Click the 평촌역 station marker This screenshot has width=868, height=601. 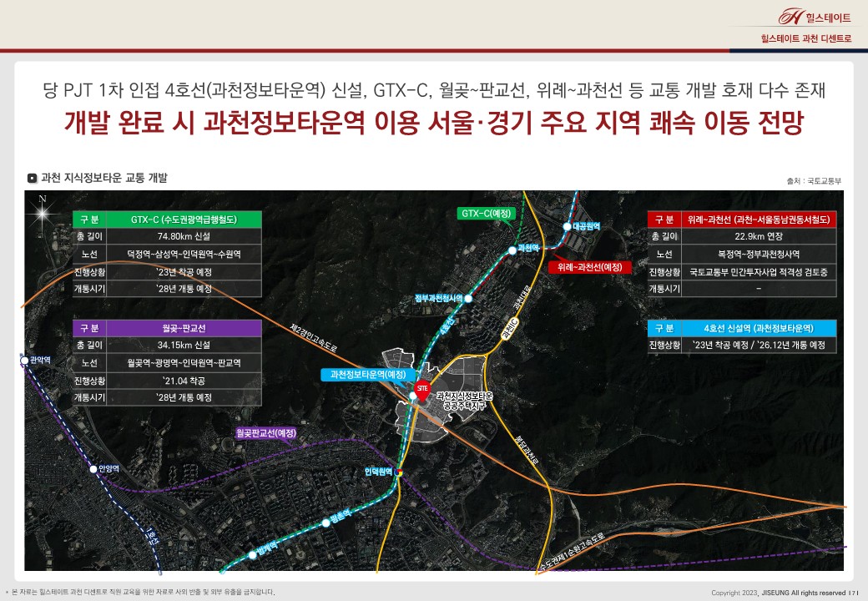(326, 523)
